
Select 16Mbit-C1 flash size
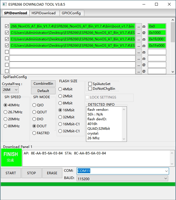tap(60, 124)
